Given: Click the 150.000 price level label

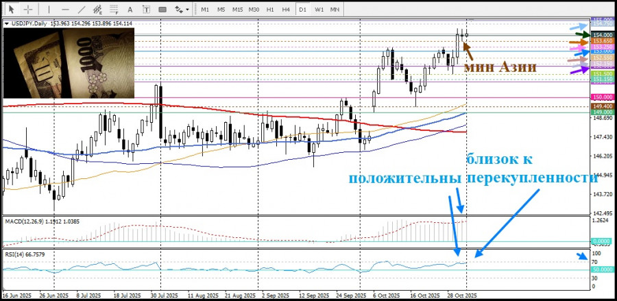Looking at the screenshot, I should (x=602, y=97).
